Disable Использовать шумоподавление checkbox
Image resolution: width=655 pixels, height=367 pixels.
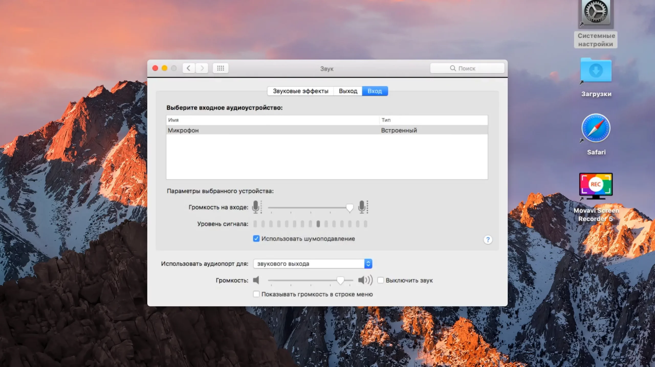pos(256,239)
